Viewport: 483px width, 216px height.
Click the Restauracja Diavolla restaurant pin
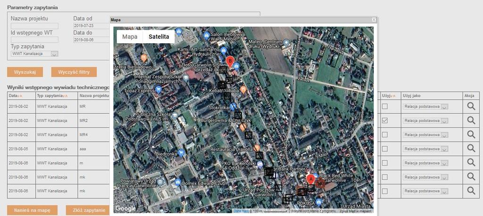point(257,148)
